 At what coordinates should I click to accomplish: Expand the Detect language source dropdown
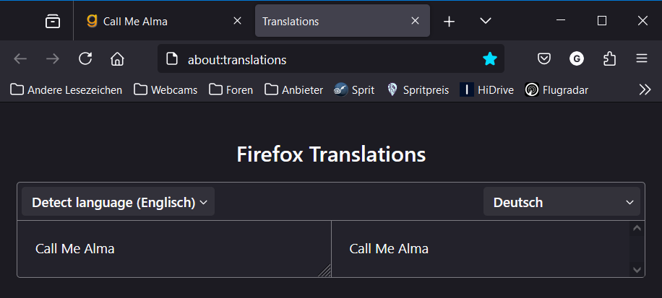pyautogui.click(x=119, y=203)
